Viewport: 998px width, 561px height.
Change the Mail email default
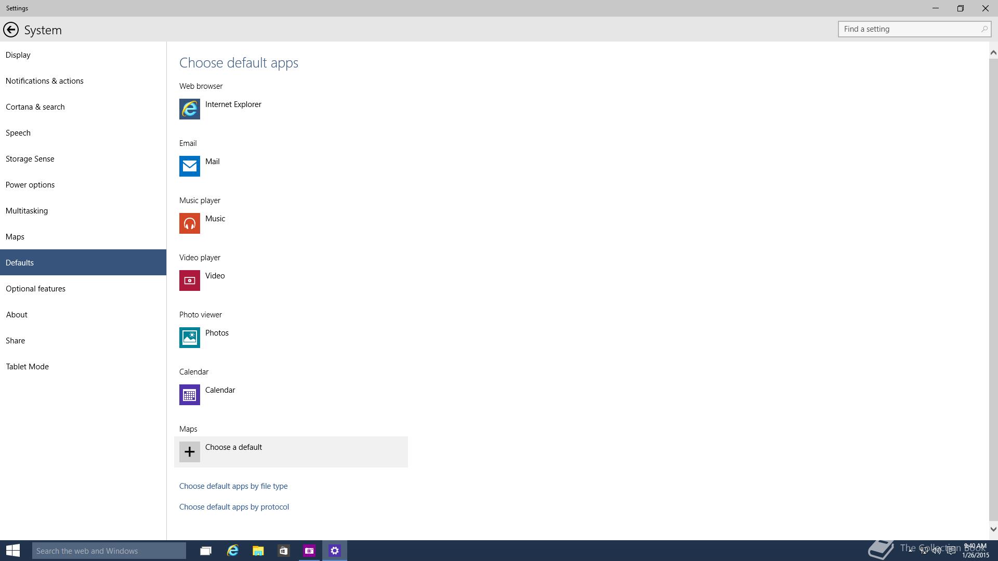[x=291, y=166]
